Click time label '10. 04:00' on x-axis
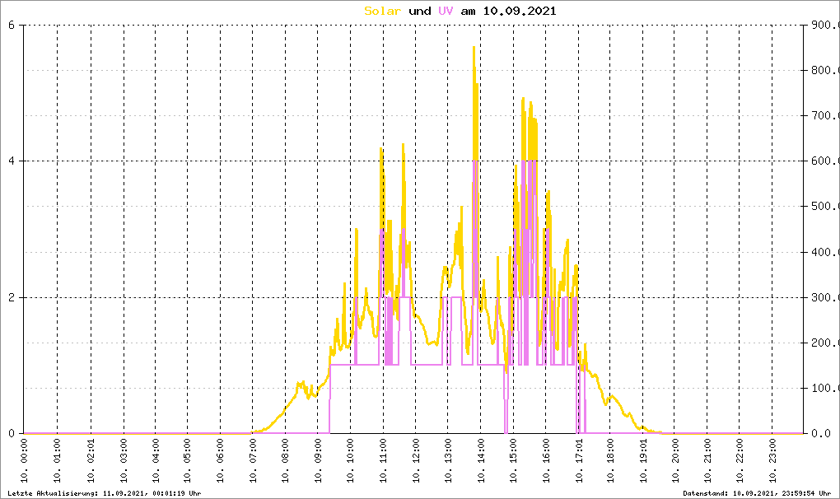The width and height of the screenshot is (840, 499). [x=156, y=460]
